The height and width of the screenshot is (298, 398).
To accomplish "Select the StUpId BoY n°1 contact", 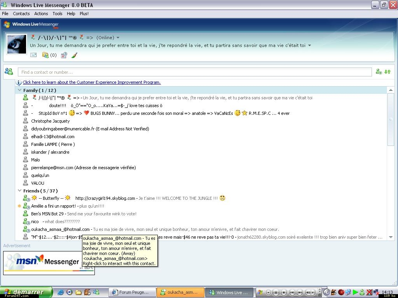I will (x=160, y=113).
